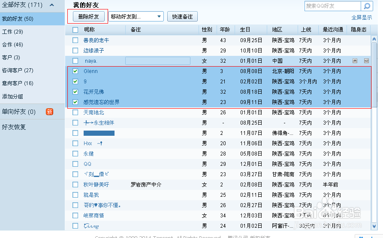Image resolution: width=383 pixels, height=238 pixels.
Task: Sort by 年龄 column header
Action: point(225,30)
